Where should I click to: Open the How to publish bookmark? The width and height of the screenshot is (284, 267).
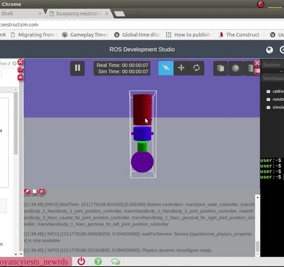189,35
